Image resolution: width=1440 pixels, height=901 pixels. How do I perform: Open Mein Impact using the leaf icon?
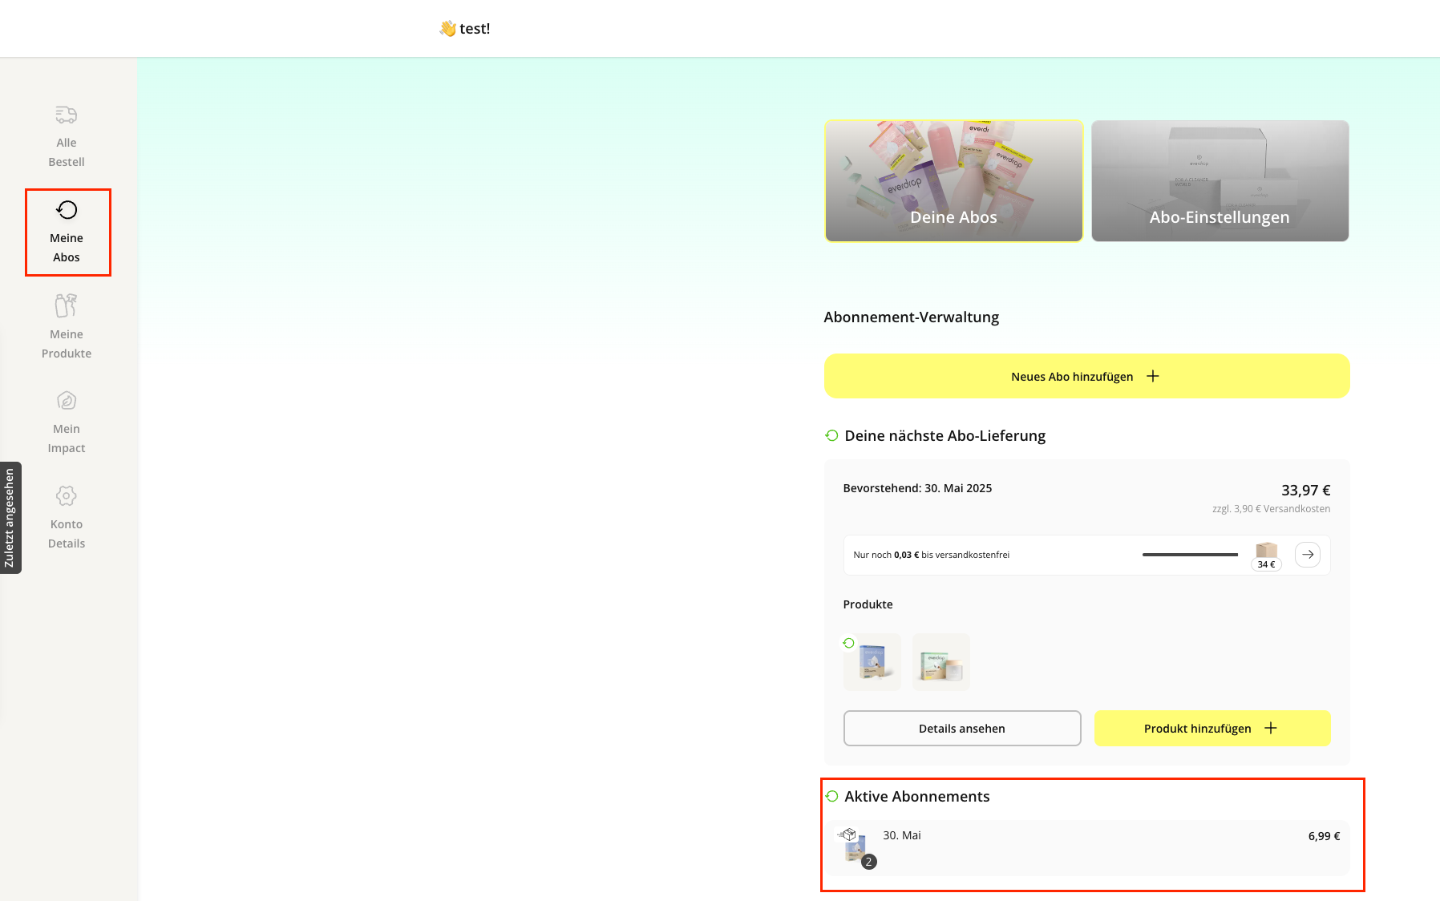[67, 400]
